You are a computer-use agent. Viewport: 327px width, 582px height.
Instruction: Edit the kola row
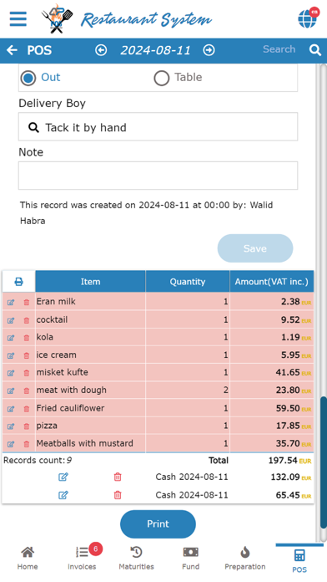click(x=11, y=338)
